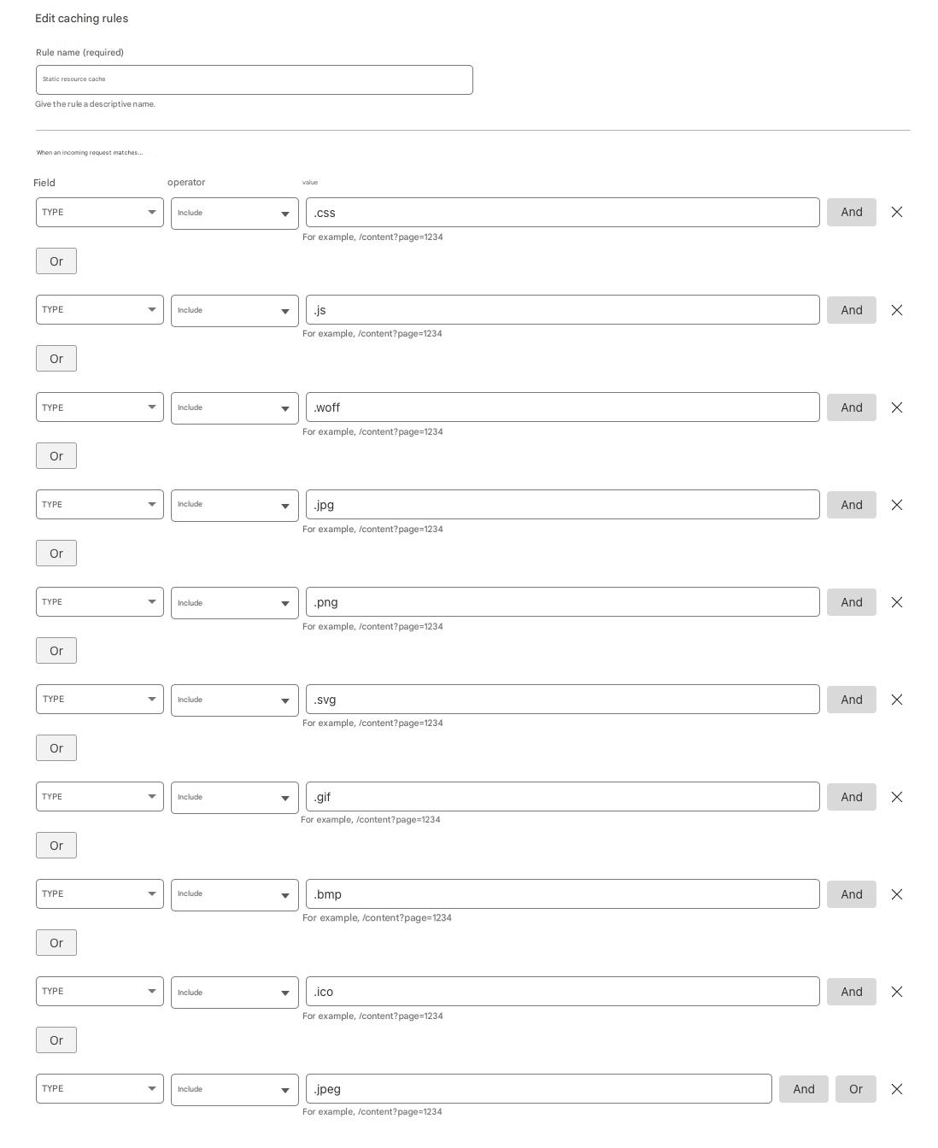The width and height of the screenshot is (938, 1148).
Task: Open the TYPE dropdown on the .css row
Action: [99, 212]
